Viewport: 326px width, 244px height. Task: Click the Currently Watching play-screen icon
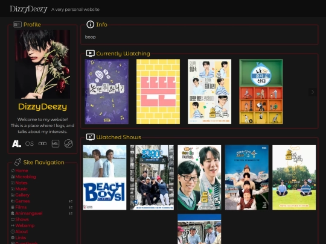pos(90,54)
